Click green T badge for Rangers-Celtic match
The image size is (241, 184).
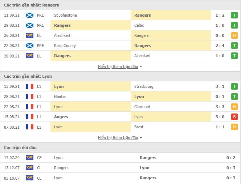234,25
